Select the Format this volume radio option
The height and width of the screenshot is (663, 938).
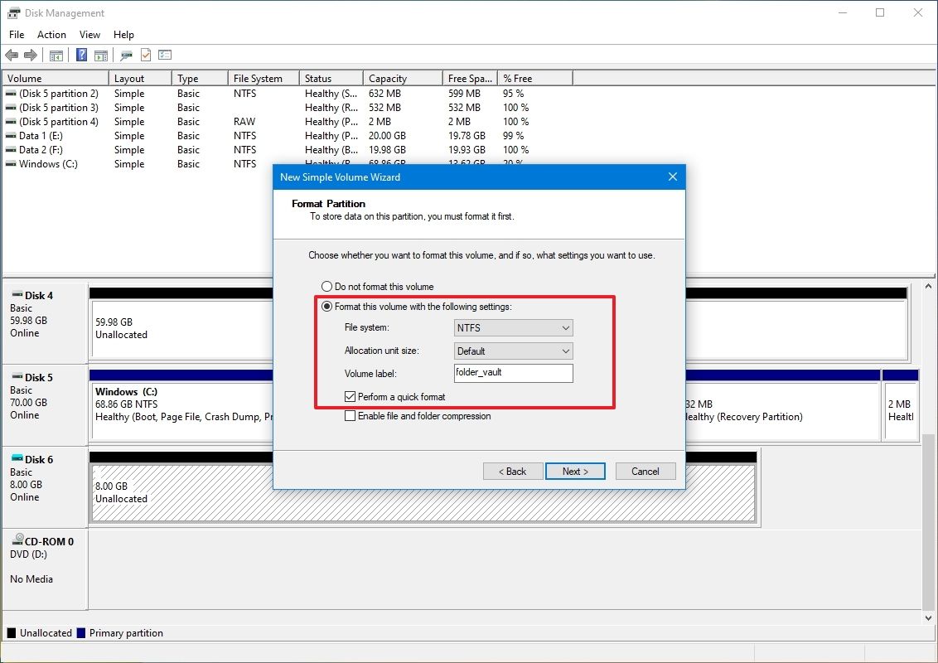pyautogui.click(x=327, y=306)
